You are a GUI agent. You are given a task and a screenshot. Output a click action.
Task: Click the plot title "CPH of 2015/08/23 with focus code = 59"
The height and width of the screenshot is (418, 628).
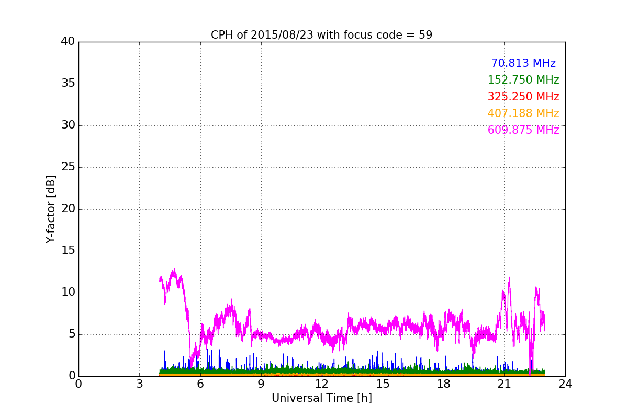321,35
